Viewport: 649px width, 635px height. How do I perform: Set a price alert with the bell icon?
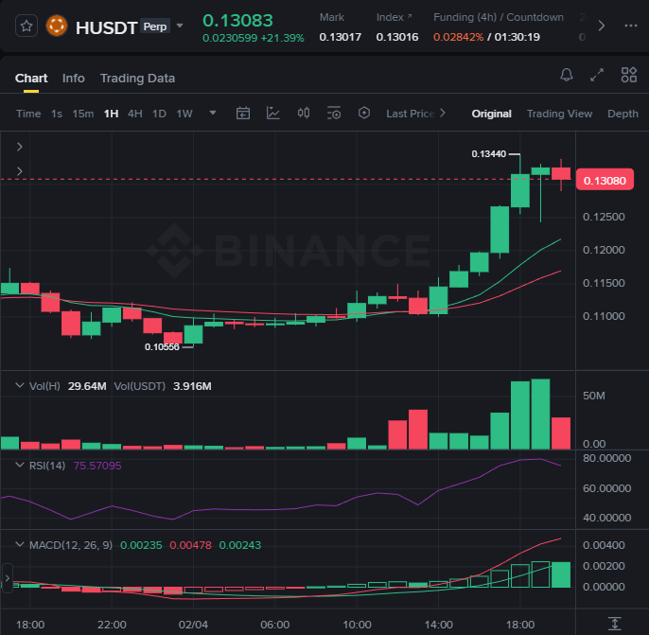pyautogui.click(x=566, y=75)
